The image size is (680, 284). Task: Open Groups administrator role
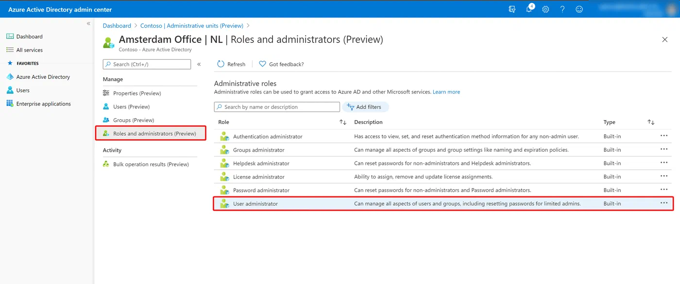[259, 150]
